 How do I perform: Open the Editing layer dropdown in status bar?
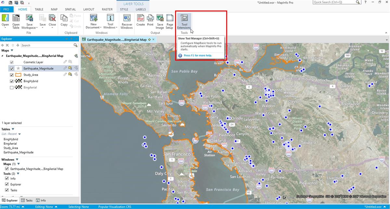(x=56, y=207)
